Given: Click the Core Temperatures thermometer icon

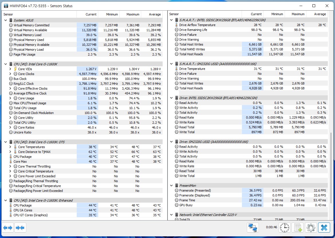Looking at the screenshot, I should tap(15, 147).
